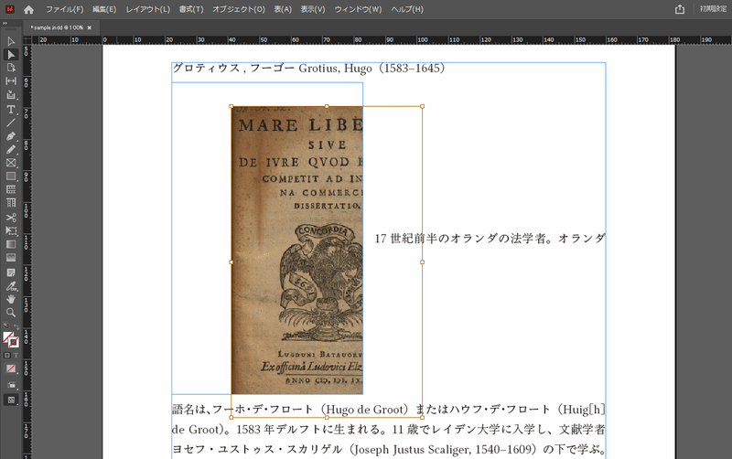732x459 pixels.
Task: Swap fill and stroke colors
Action: point(16,326)
